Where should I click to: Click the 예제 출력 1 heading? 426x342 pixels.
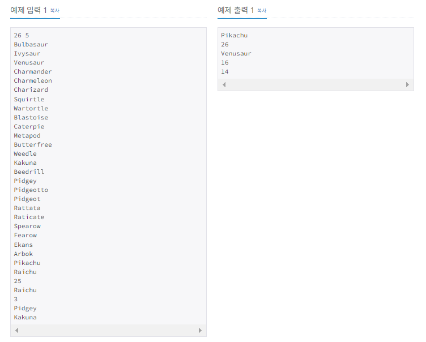point(236,10)
